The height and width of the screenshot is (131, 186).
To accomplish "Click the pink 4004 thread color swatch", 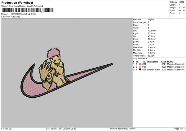I will (x=140, y=64).
